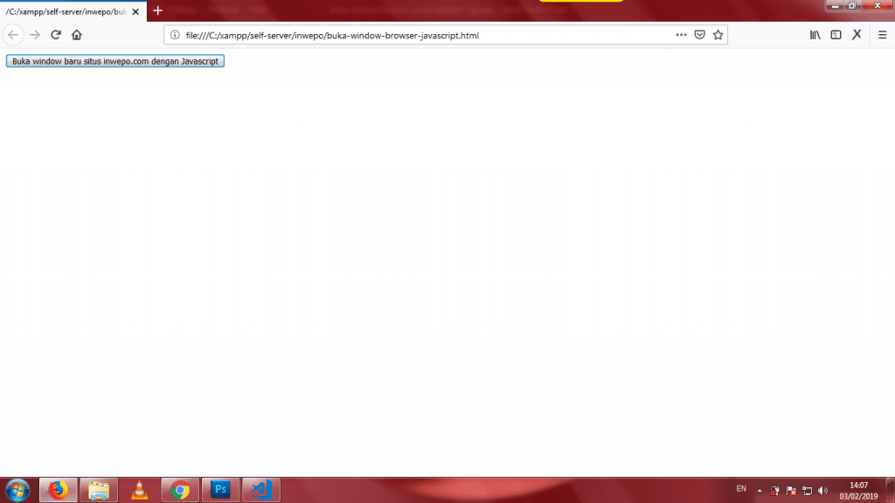This screenshot has height=503, width=895.
Task: Minimize the Firefox window
Action: tap(835, 6)
